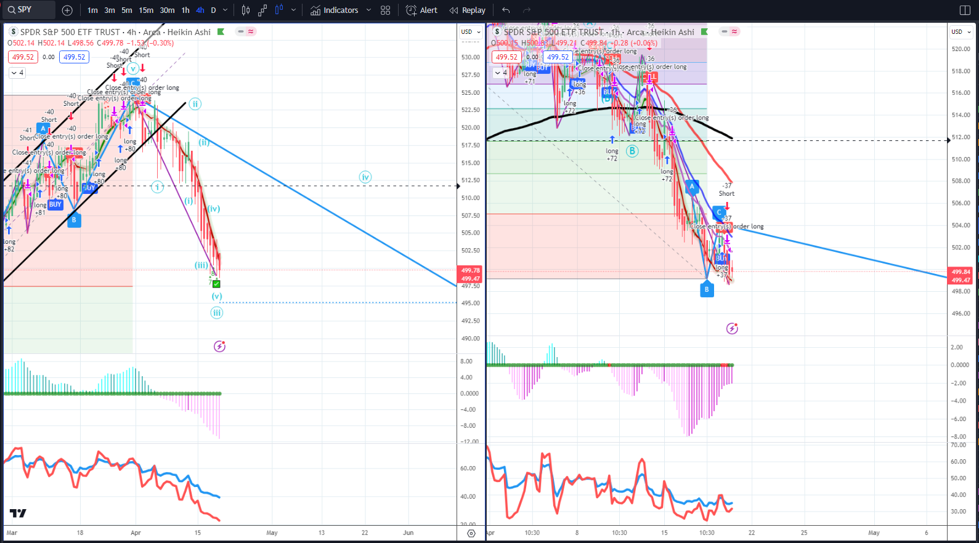
Task: Select the 1m timeframe
Action: [92, 10]
